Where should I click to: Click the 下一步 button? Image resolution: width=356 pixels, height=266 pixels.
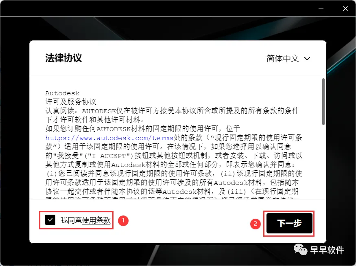289,223
